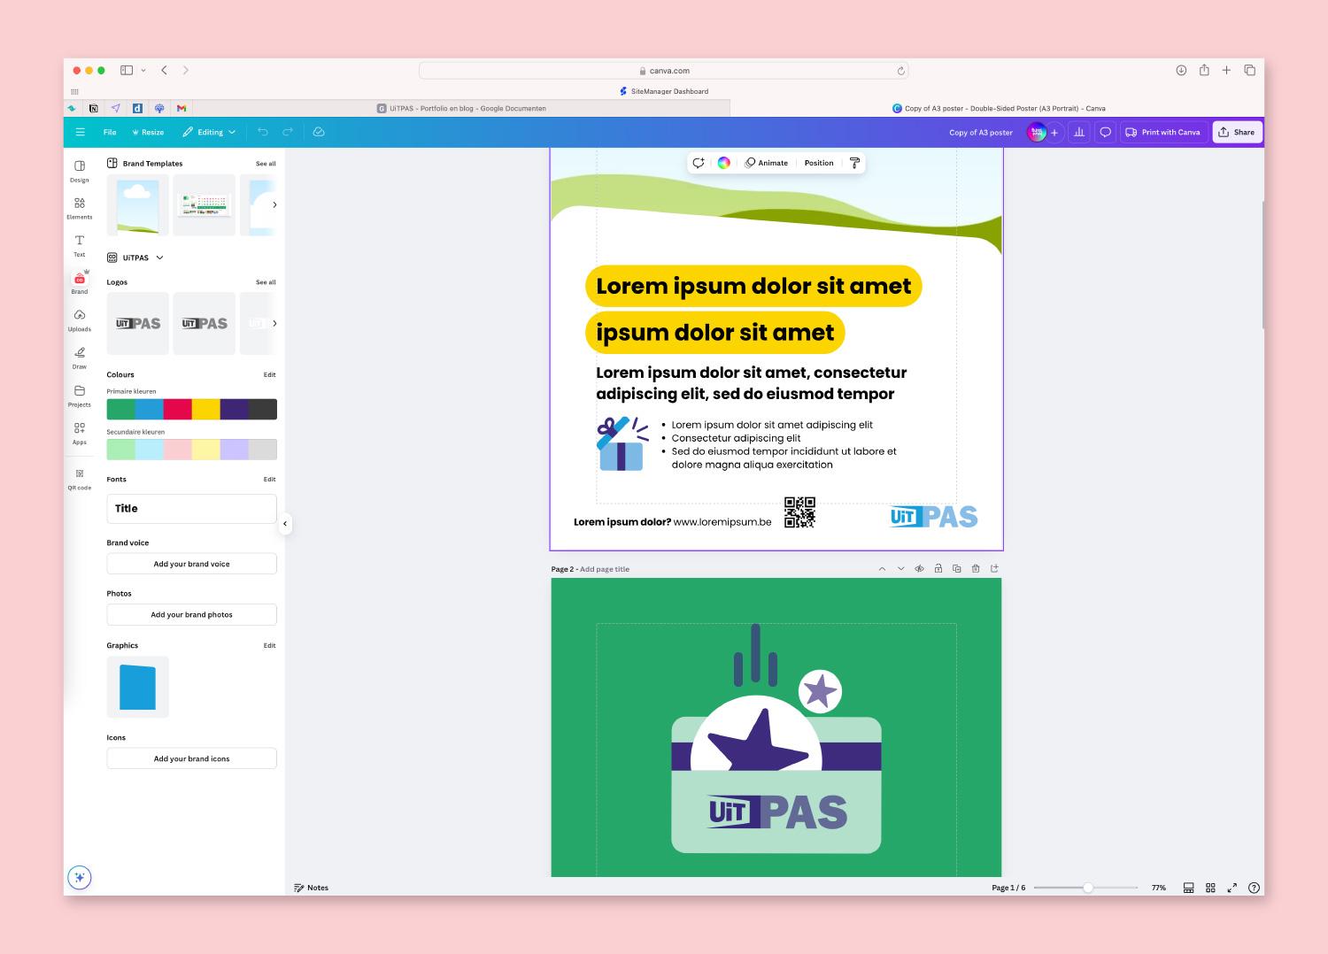Click Add your brand voice
This screenshot has width=1328, height=954.
click(191, 564)
